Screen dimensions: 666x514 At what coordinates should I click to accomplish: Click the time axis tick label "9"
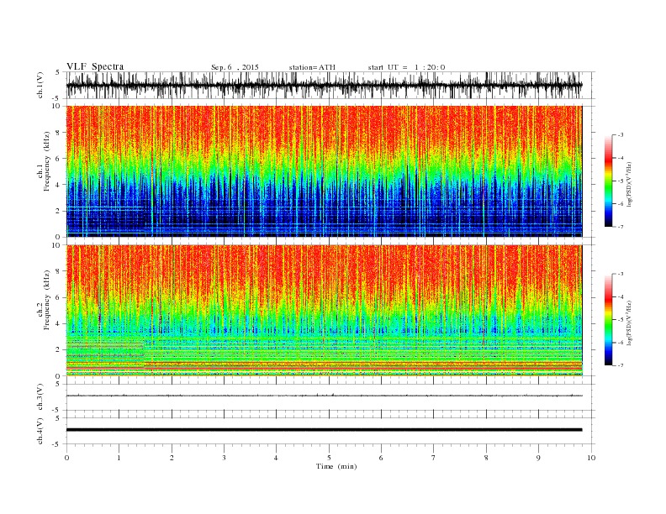pos(538,458)
